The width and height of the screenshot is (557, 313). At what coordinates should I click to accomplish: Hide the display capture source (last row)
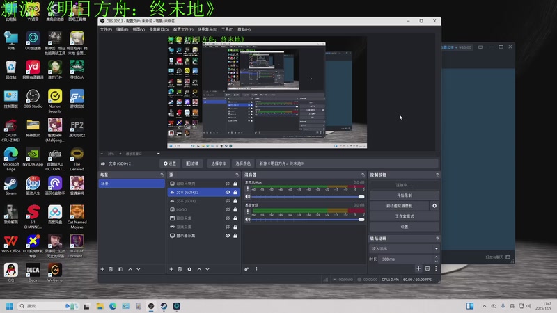[228, 236]
